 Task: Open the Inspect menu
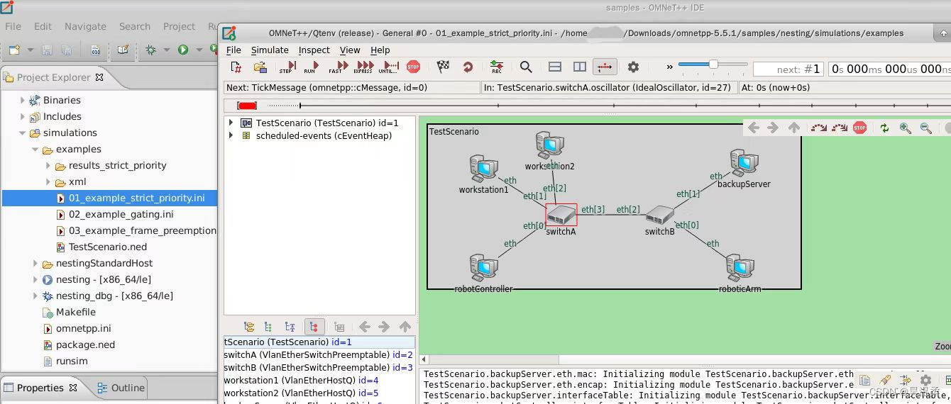(x=314, y=50)
